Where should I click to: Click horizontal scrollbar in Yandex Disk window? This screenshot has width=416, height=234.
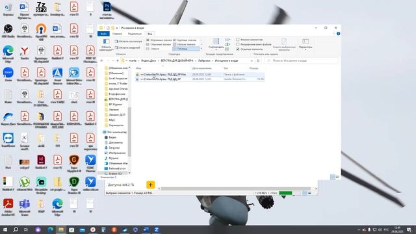click(x=236, y=188)
